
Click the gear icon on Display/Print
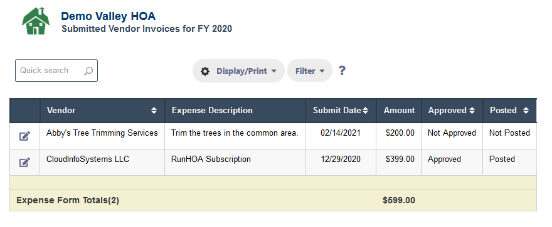coord(205,71)
